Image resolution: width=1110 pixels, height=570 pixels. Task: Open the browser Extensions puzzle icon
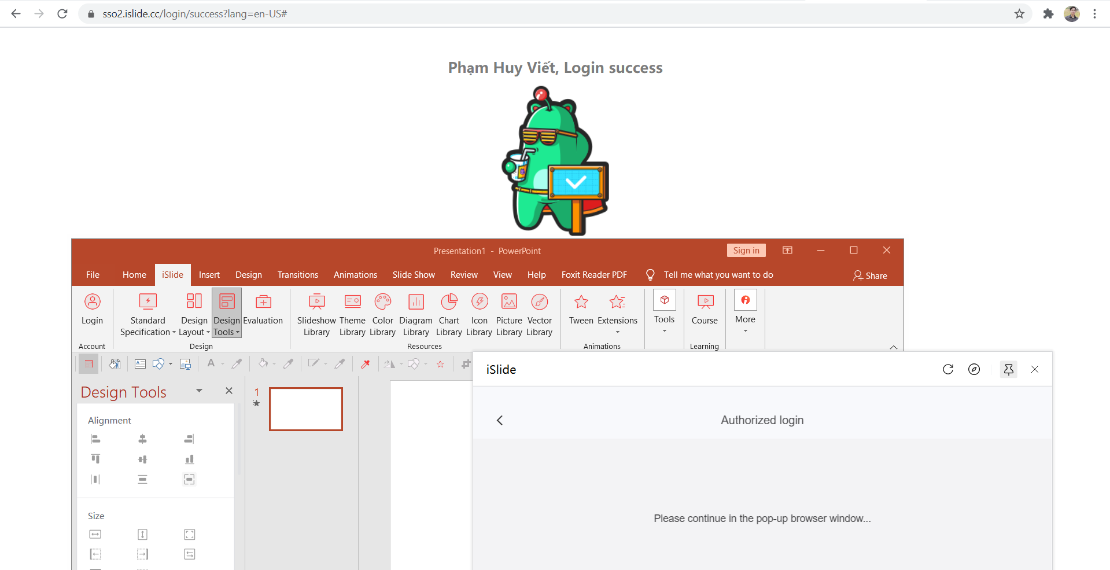[x=1048, y=14]
